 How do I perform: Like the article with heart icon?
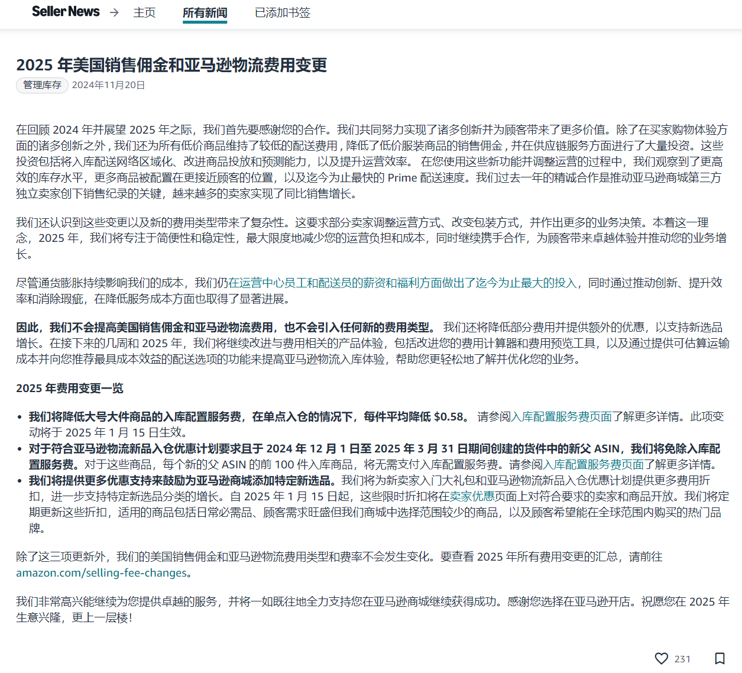coord(662,659)
